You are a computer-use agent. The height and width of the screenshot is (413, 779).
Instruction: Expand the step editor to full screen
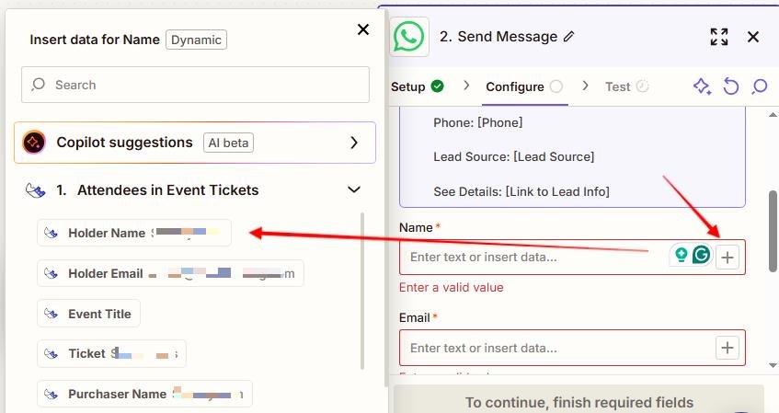pyautogui.click(x=719, y=37)
